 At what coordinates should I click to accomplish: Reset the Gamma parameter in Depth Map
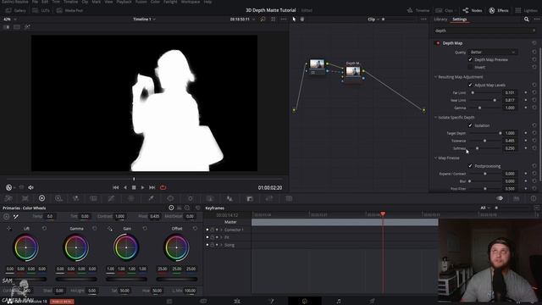point(534,108)
